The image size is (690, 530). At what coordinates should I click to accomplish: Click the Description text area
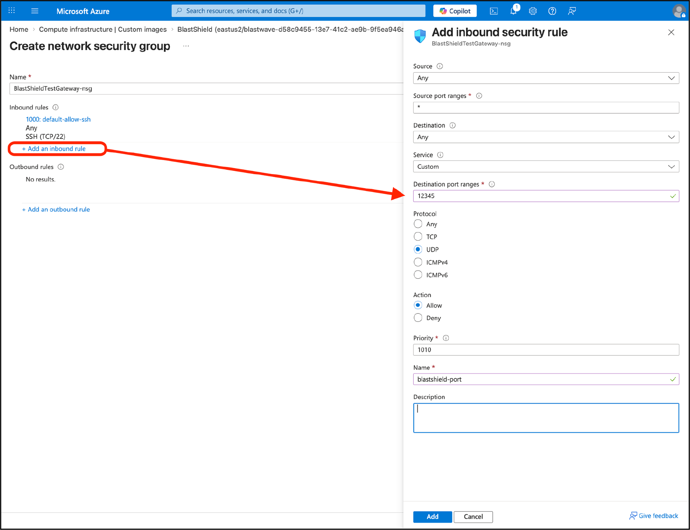[x=546, y=418]
